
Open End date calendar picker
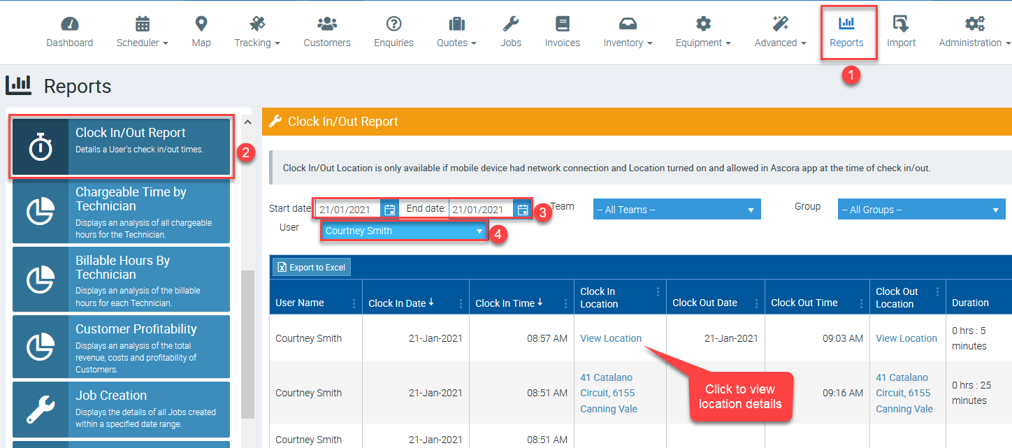523,210
